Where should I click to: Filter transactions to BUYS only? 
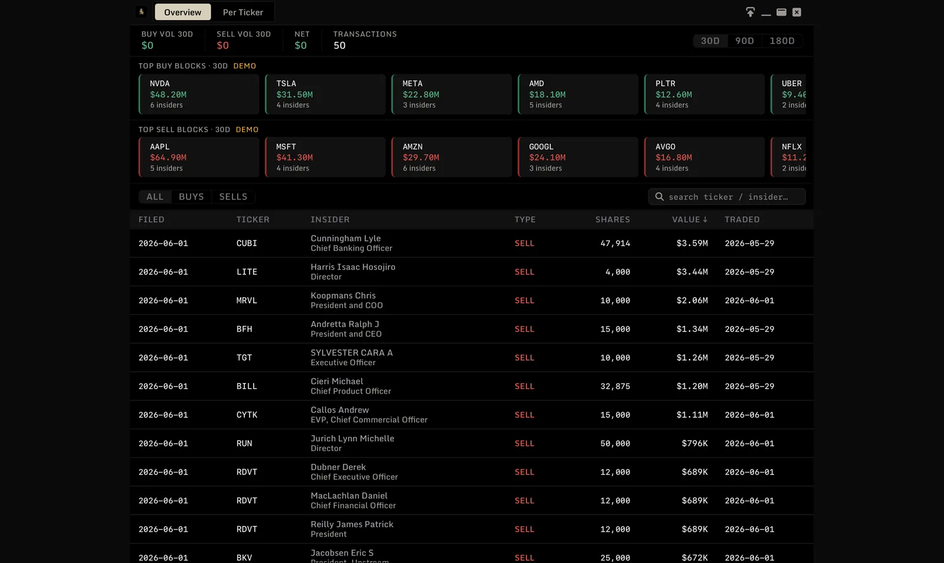[x=191, y=197]
